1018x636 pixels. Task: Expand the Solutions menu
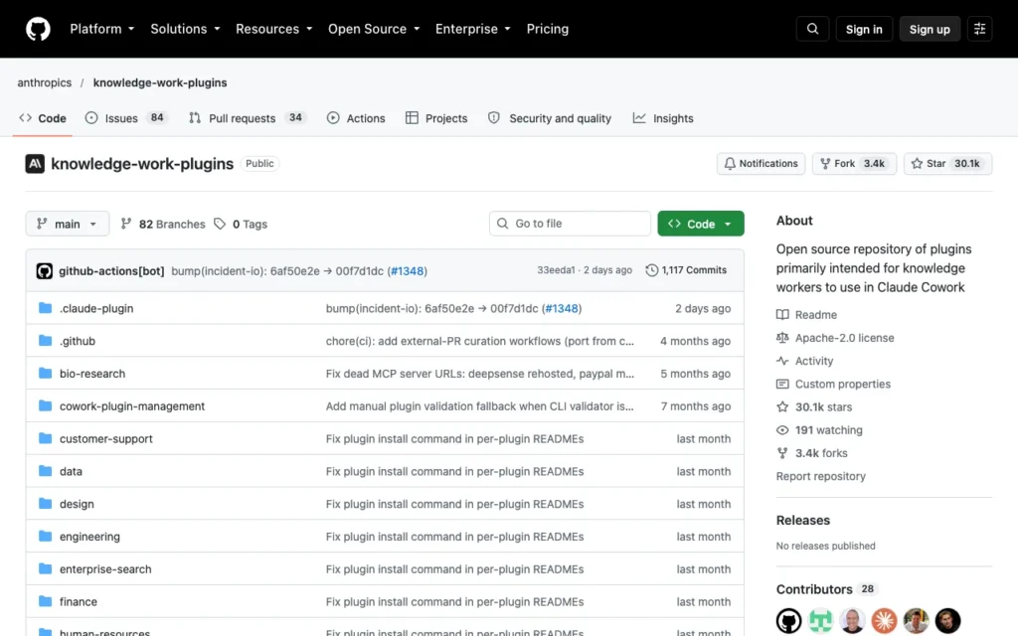point(185,29)
